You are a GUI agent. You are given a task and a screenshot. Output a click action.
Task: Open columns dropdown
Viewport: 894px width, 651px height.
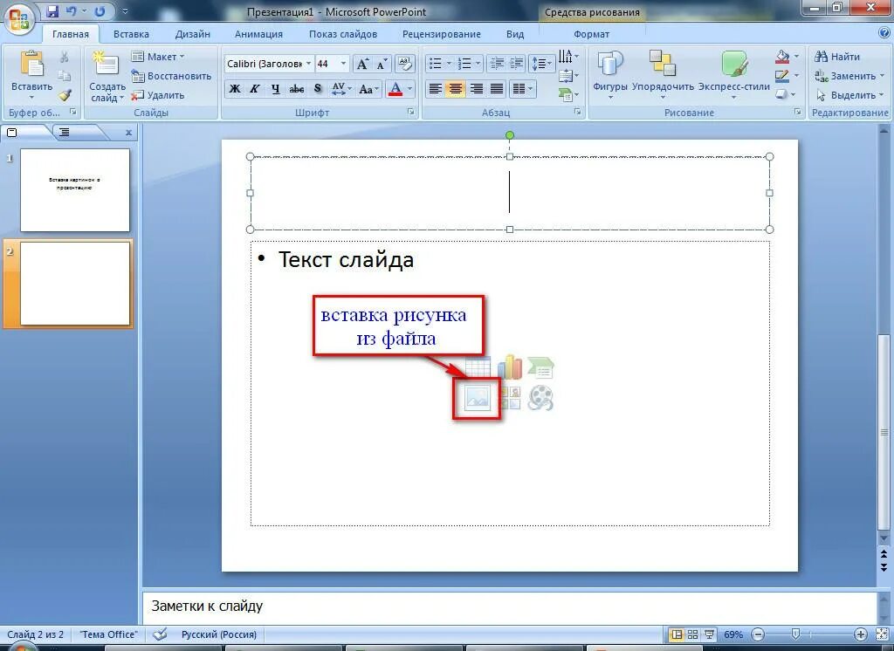tap(523, 89)
